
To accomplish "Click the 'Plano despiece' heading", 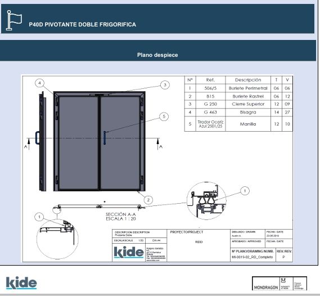I will click(157, 55).
